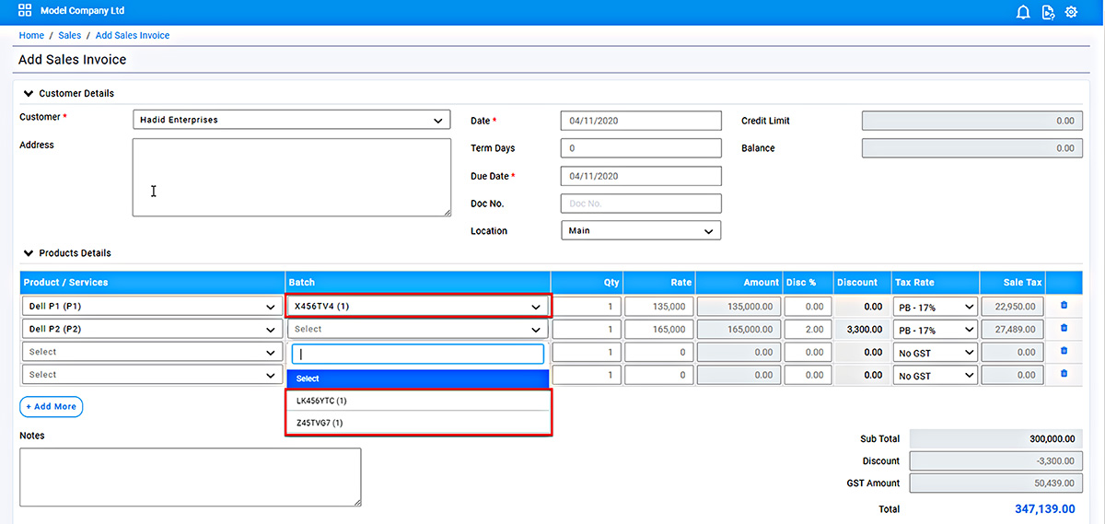1105x524 pixels.
Task: Choose batch Z45TVG7 (1) from list
Action: click(x=418, y=423)
